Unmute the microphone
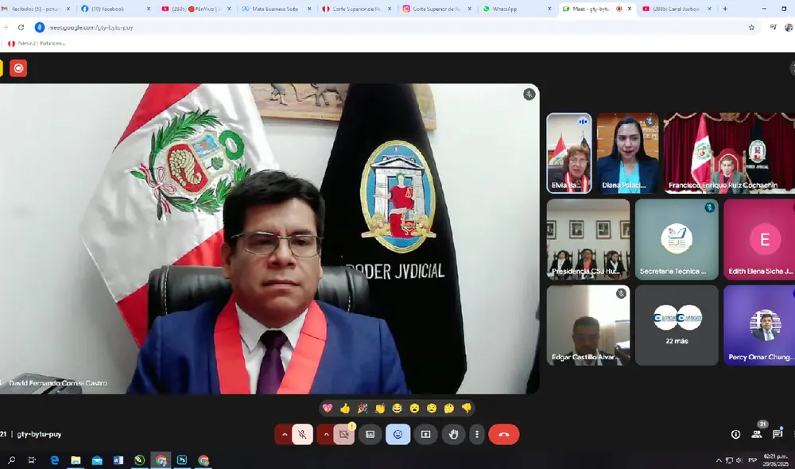795x469 pixels. (302, 434)
